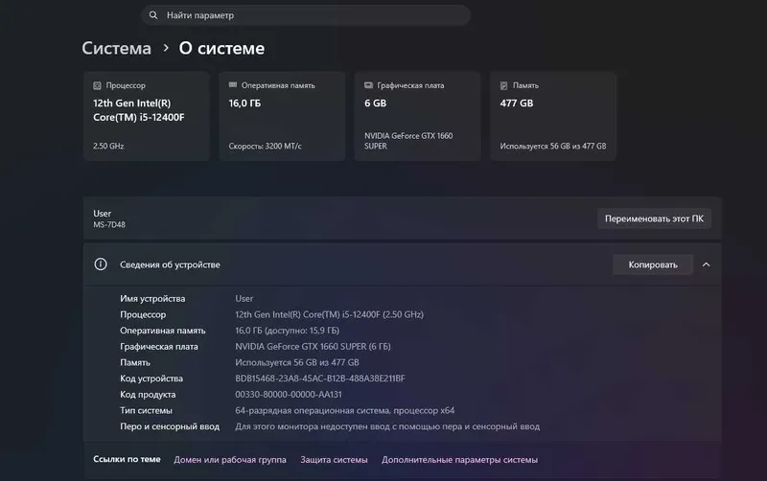Click 'Тип системы' label
Screen dimensions: 767x481
point(146,411)
